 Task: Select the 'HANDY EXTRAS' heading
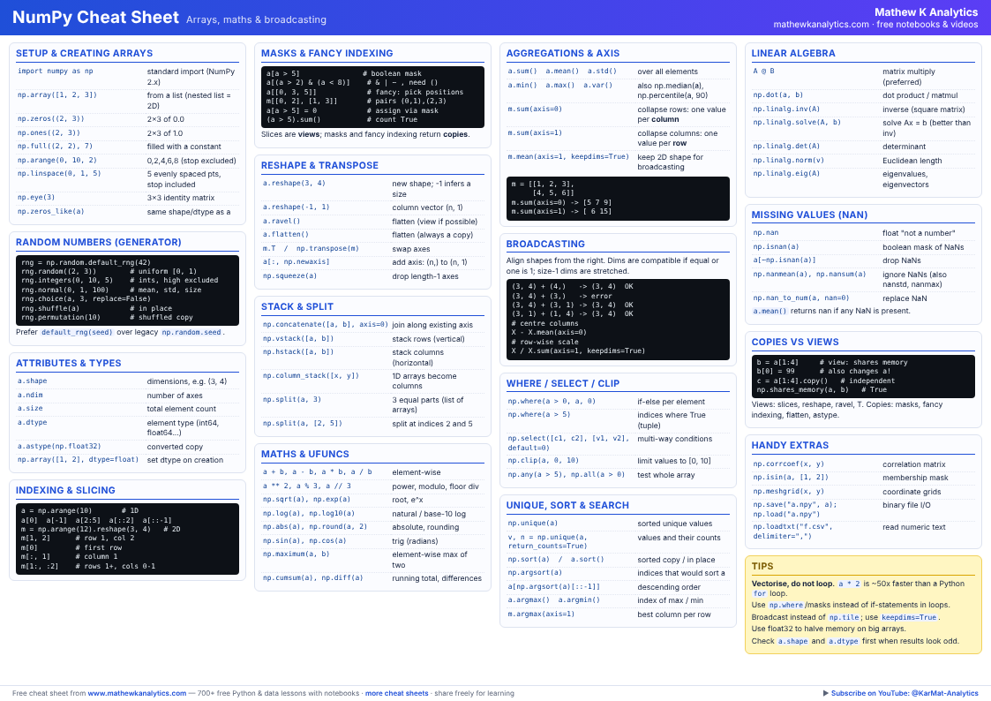pos(790,445)
